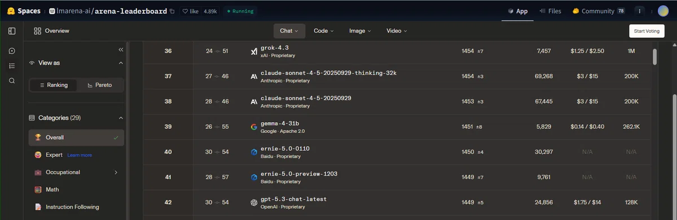Click the Learn more link
Image resolution: width=677 pixels, height=220 pixels.
[80, 155]
